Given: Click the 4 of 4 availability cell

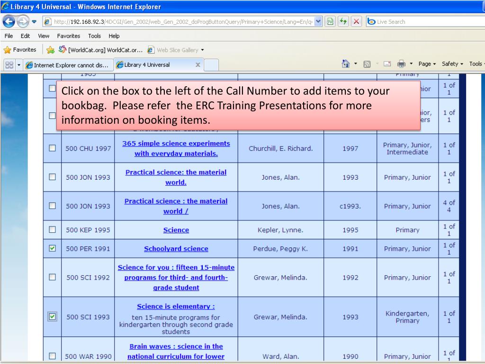Looking at the screenshot, I should (x=449, y=206).
